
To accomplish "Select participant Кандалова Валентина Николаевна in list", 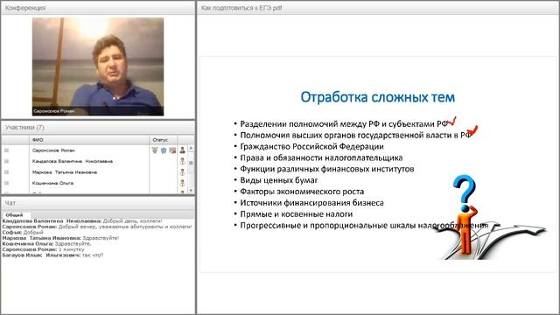I will pyautogui.click(x=73, y=161).
